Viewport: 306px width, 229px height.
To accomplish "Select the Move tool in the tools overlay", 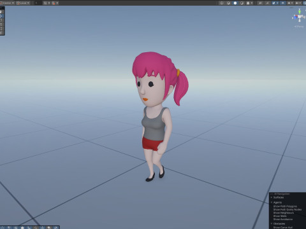I will coord(2,16).
